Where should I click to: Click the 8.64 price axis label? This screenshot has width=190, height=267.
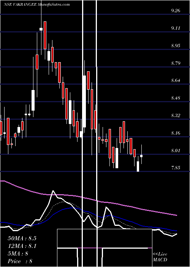click(x=176, y=80)
